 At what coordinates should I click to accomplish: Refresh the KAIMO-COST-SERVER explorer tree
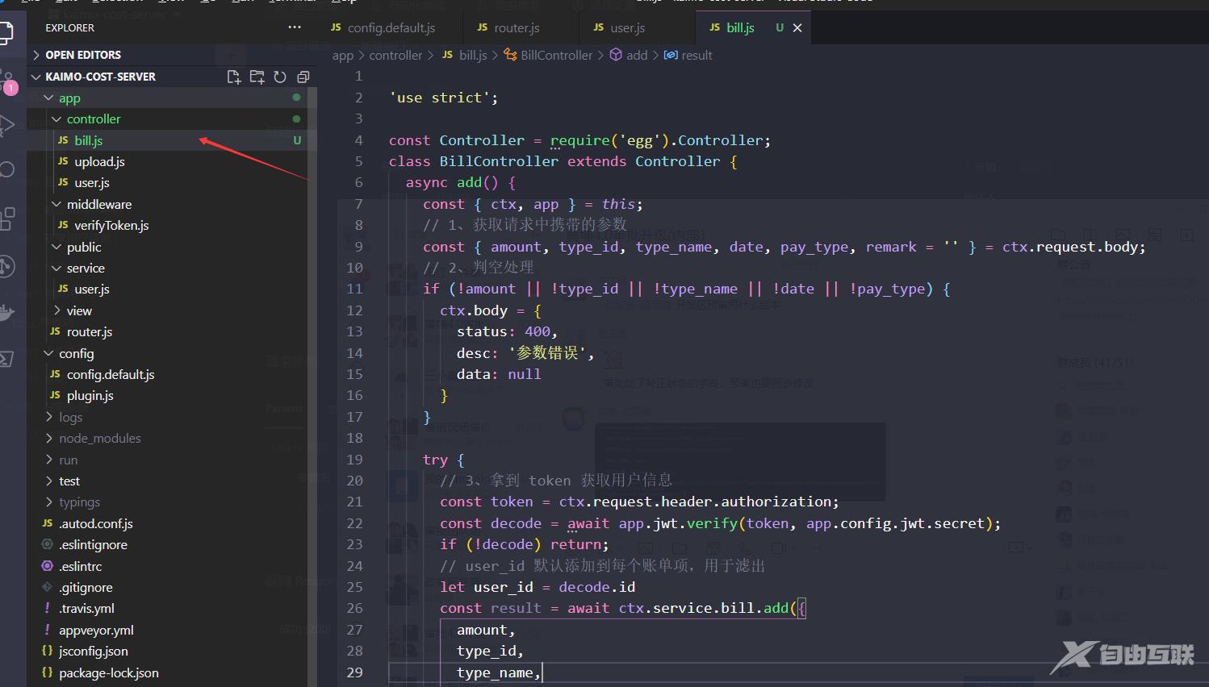(280, 77)
